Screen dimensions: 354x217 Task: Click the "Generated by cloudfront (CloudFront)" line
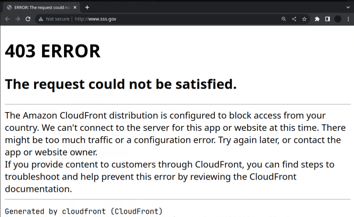(x=84, y=211)
